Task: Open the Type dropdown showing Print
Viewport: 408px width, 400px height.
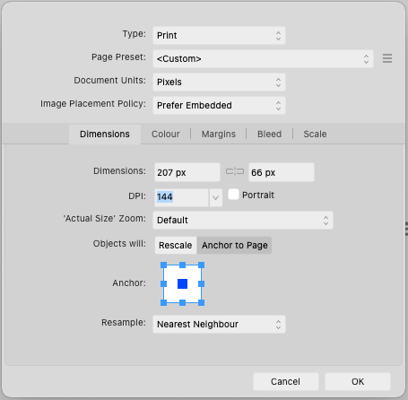Action: (x=219, y=36)
